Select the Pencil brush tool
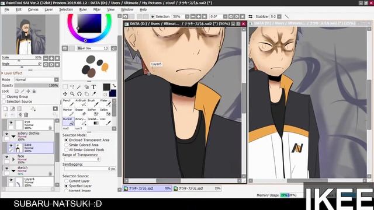 click(x=68, y=103)
